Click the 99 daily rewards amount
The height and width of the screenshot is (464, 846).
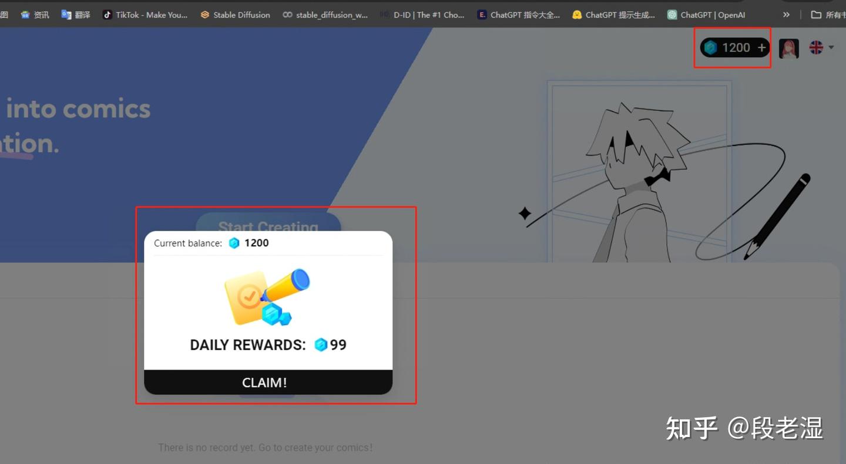pyautogui.click(x=338, y=344)
